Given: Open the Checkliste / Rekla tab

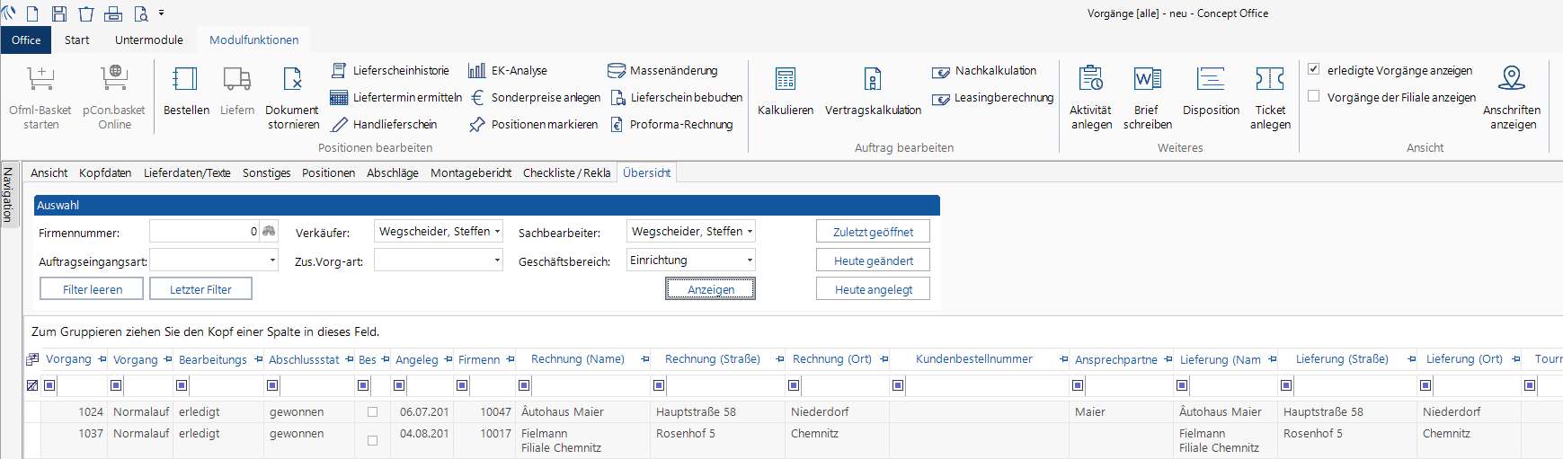Looking at the screenshot, I should click(567, 172).
